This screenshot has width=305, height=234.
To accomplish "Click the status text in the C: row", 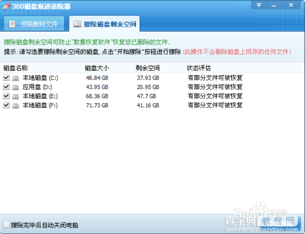I will click(x=215, y=78).
